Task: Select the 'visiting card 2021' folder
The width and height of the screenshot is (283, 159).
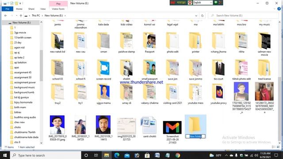Action: point(172,94)
